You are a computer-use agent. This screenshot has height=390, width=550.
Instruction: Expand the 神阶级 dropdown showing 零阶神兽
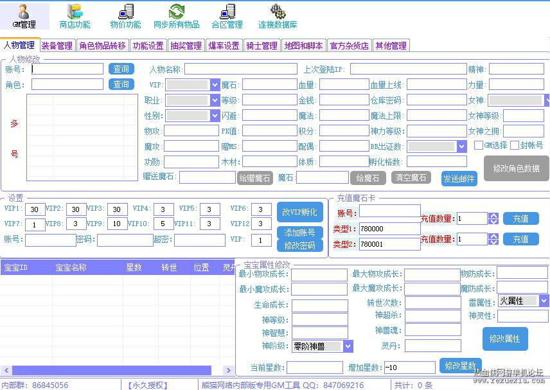click(348, 346)
